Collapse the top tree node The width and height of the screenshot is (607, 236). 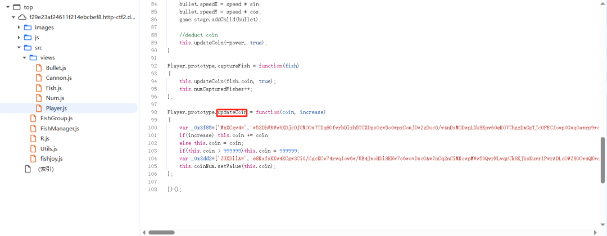click(x=8, y=7)
